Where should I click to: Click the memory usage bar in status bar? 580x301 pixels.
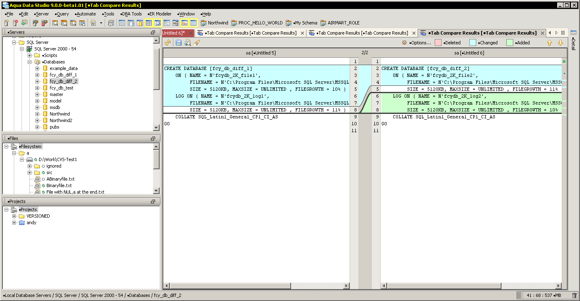[x=543, y=295]
